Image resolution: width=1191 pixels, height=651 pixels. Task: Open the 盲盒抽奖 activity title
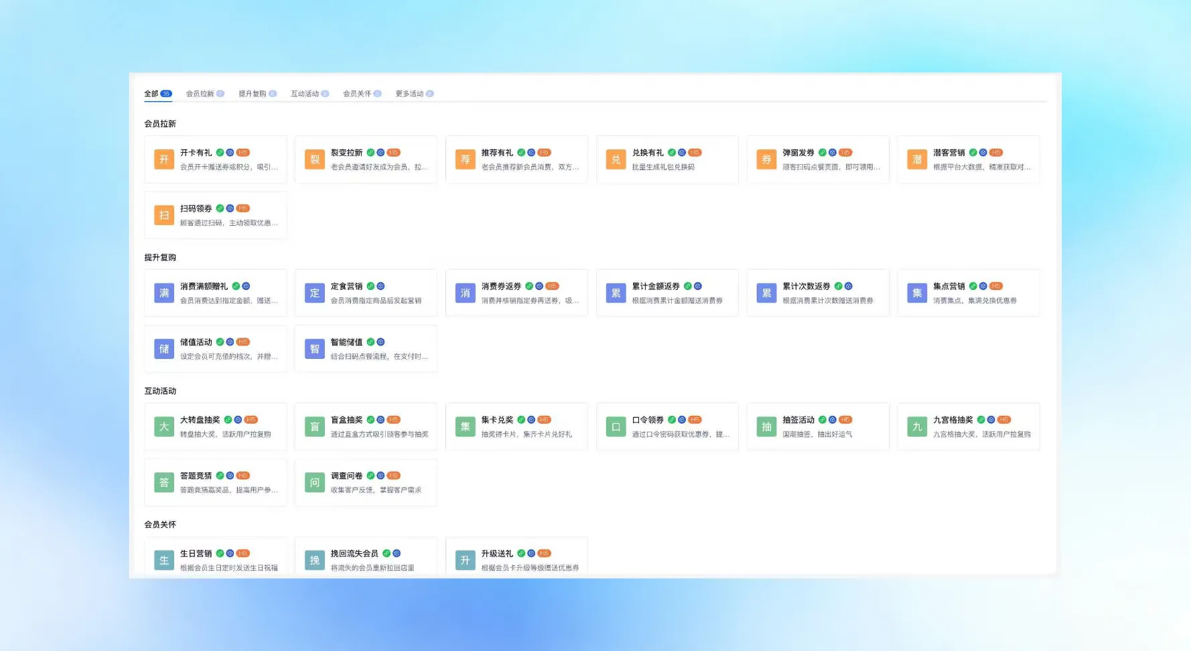pyautogui.click(x=346, y=420)
